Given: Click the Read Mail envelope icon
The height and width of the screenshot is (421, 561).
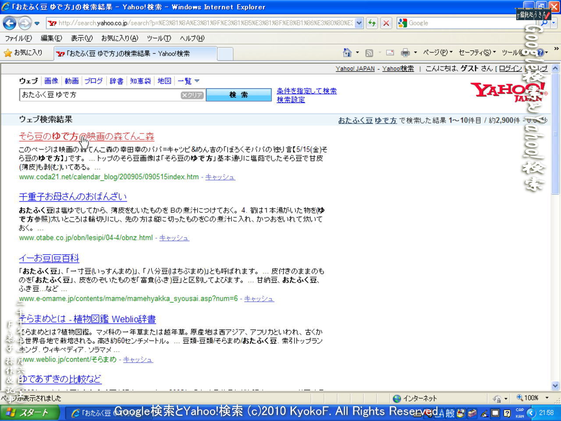Looking at the screenshot, I should click(390, 53).
